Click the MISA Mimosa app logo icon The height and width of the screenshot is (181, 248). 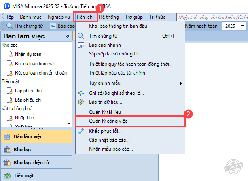tap(7, 6)
